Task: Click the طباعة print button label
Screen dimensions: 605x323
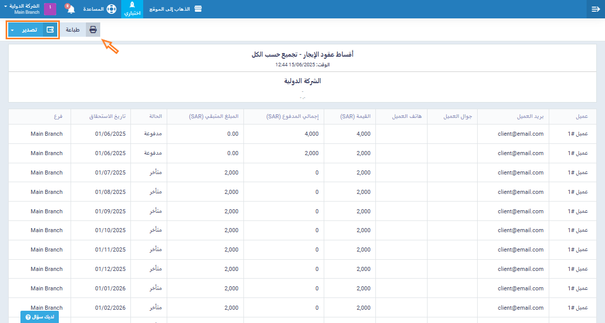Action: [73, 30]
